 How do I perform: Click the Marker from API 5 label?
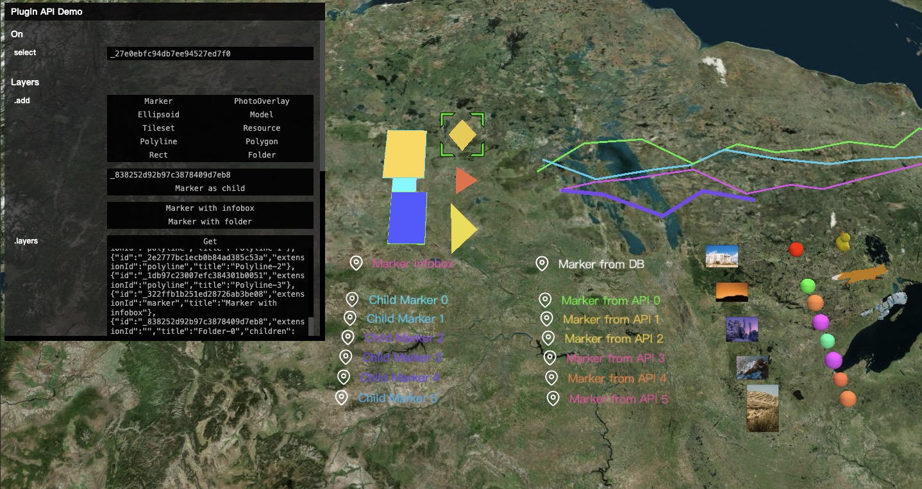(x=619, y=399)
